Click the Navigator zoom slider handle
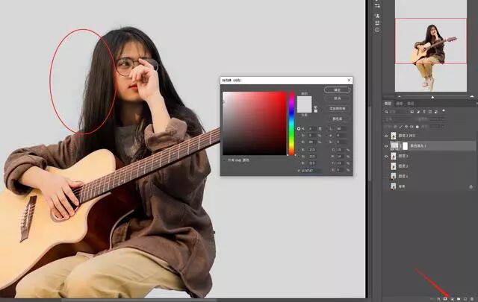Image resolution: width=478 pixels, height=302 pixels. coord(432,98)
